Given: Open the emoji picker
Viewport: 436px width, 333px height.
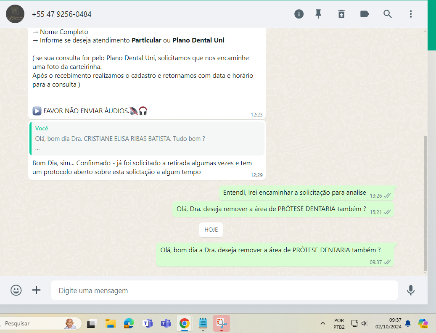Looking at the screenshot, I should point(16,290).
